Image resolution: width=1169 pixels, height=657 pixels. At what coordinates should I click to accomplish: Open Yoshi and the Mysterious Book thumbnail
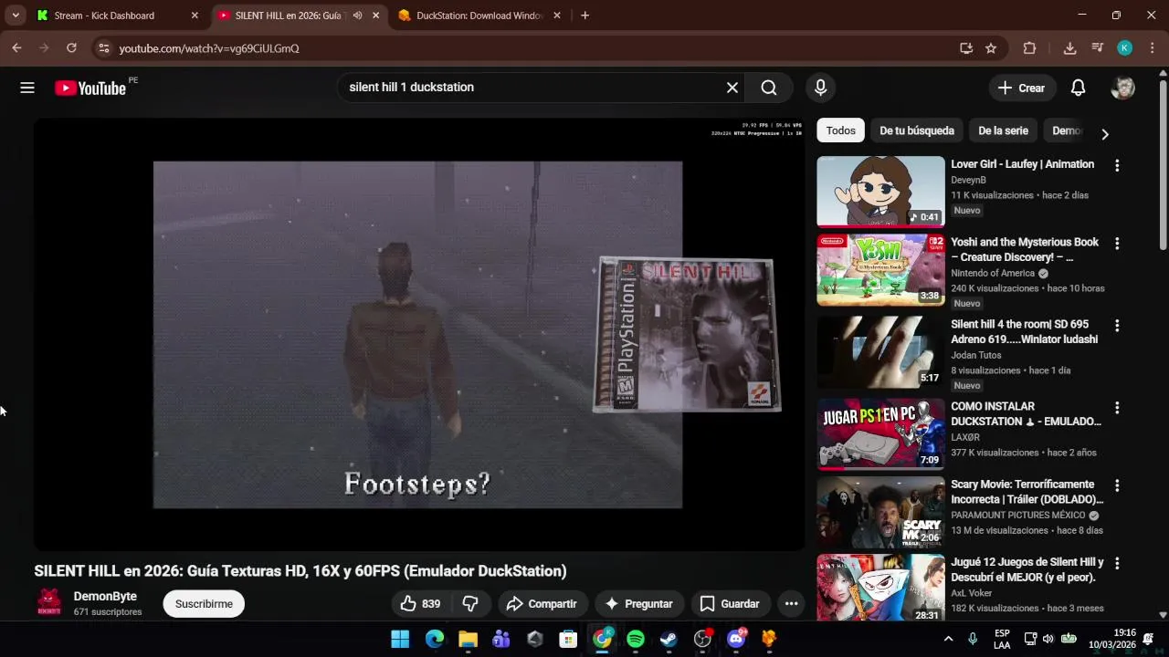880,270
